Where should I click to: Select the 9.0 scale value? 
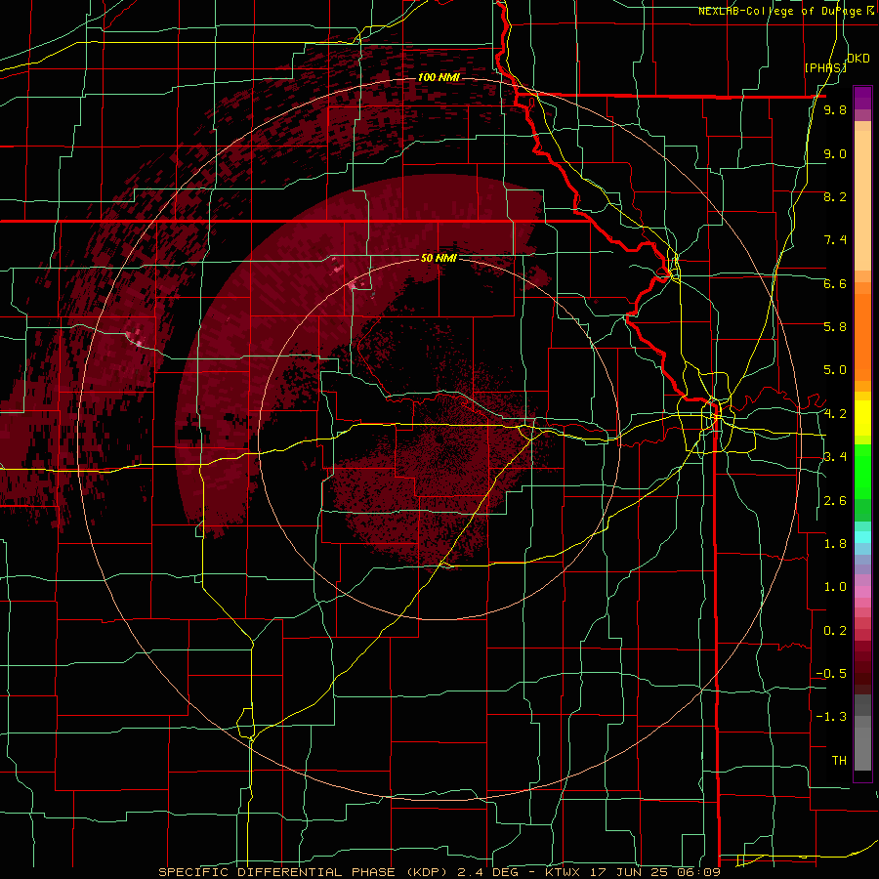point(835,153)
